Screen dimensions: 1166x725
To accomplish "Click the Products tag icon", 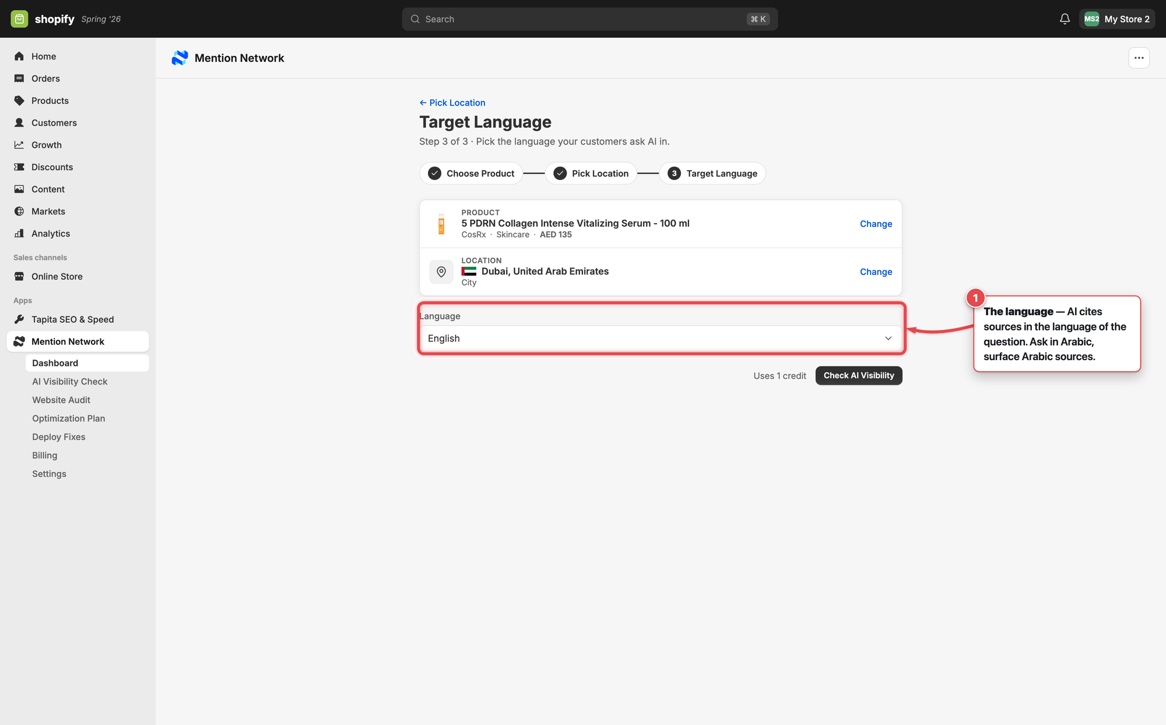I will click(19, 100).
